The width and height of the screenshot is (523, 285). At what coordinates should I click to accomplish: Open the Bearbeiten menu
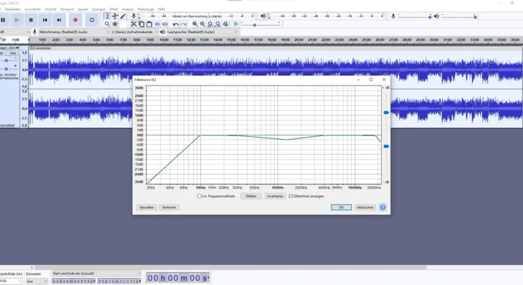12,9
